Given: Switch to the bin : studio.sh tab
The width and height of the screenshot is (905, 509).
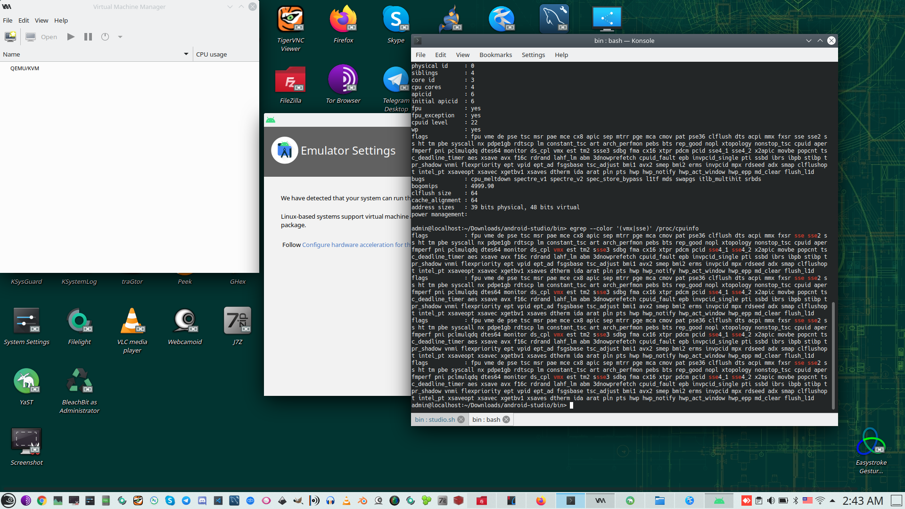Looking at the screenshot, I should click(435, 419).
